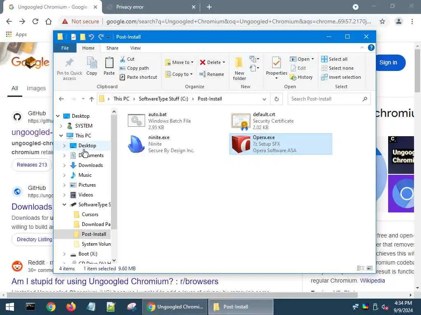
Task: Select the Opera.exe file
Action: [x=280, y=144]
